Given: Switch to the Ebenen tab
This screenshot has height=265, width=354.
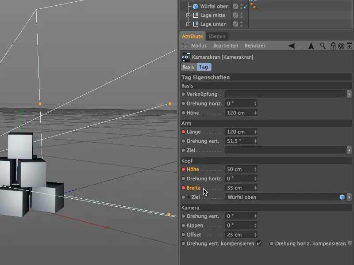Looking at the screenshot, I should [x=217, y=36].
